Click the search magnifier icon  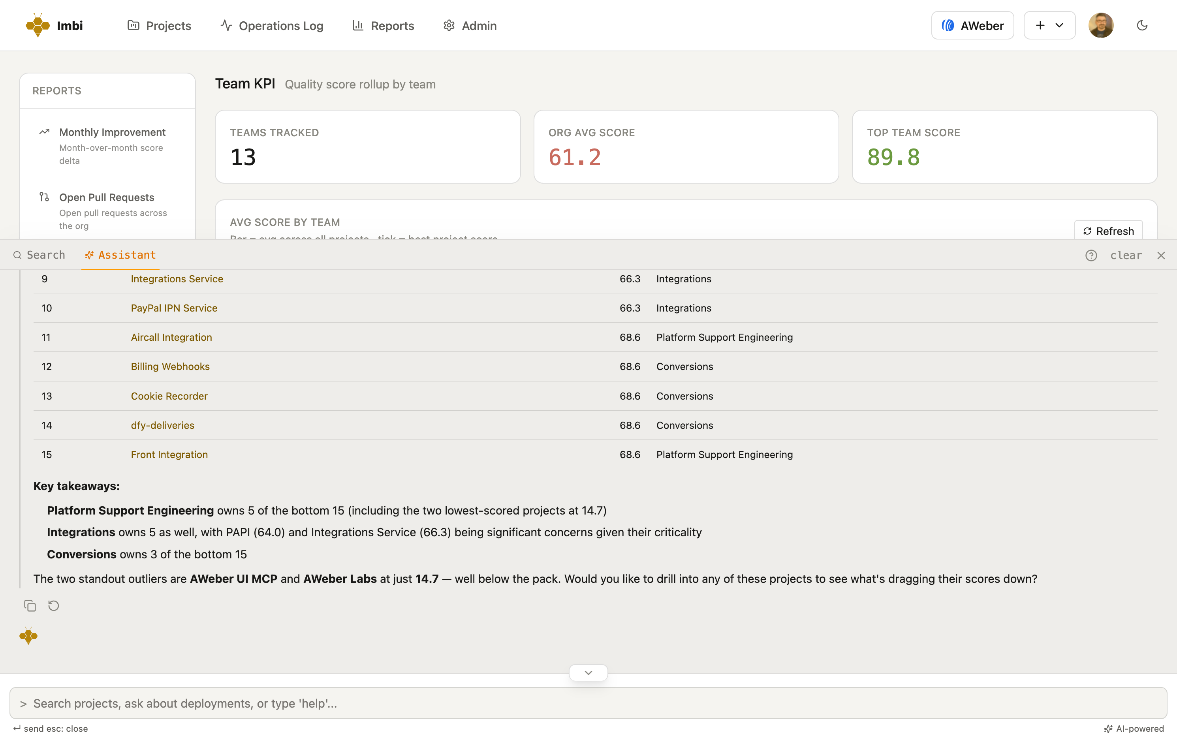click(17, 255)
